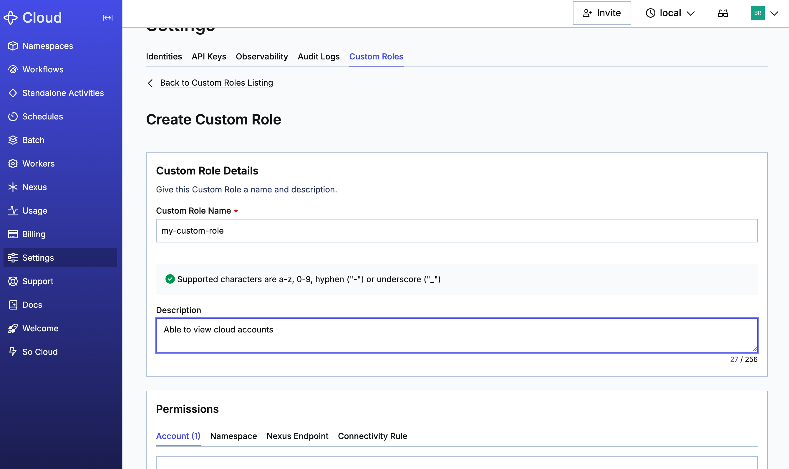Click the So Cloud lightning icon
789x469 pixels.
[x=13, y=352]
